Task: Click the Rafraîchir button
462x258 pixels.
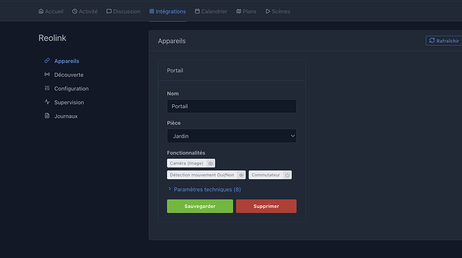Action: pyautogui.click(x=444, y=41)
